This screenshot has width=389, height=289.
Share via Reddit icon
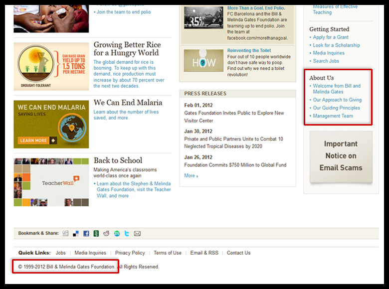click(107, 233)
